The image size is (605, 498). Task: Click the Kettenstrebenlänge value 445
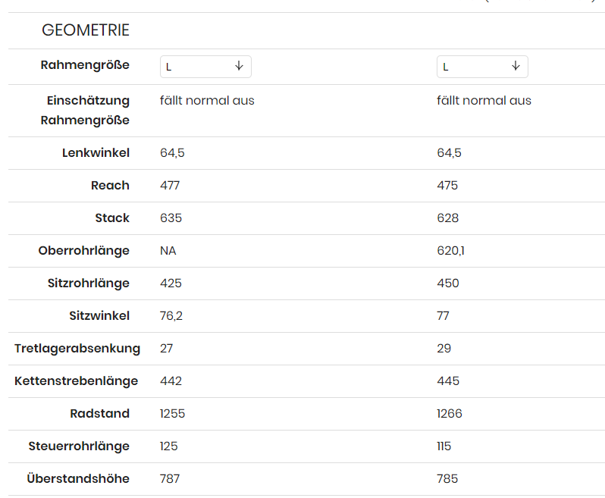tap(448, 381)
